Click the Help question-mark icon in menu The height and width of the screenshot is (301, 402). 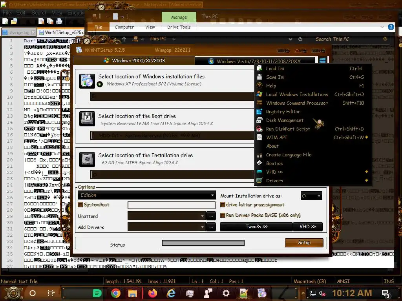click(259, 85)
